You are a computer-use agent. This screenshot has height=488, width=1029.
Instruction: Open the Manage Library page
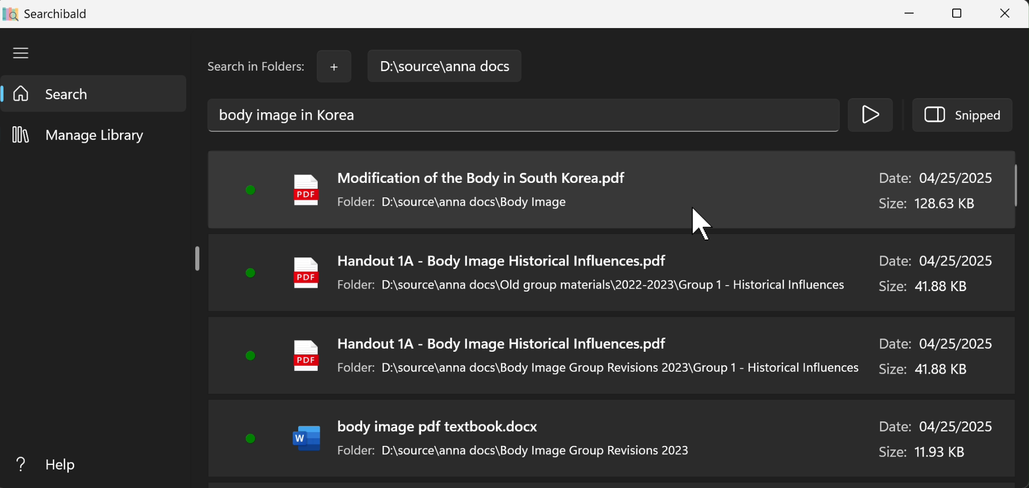point(93,135)
